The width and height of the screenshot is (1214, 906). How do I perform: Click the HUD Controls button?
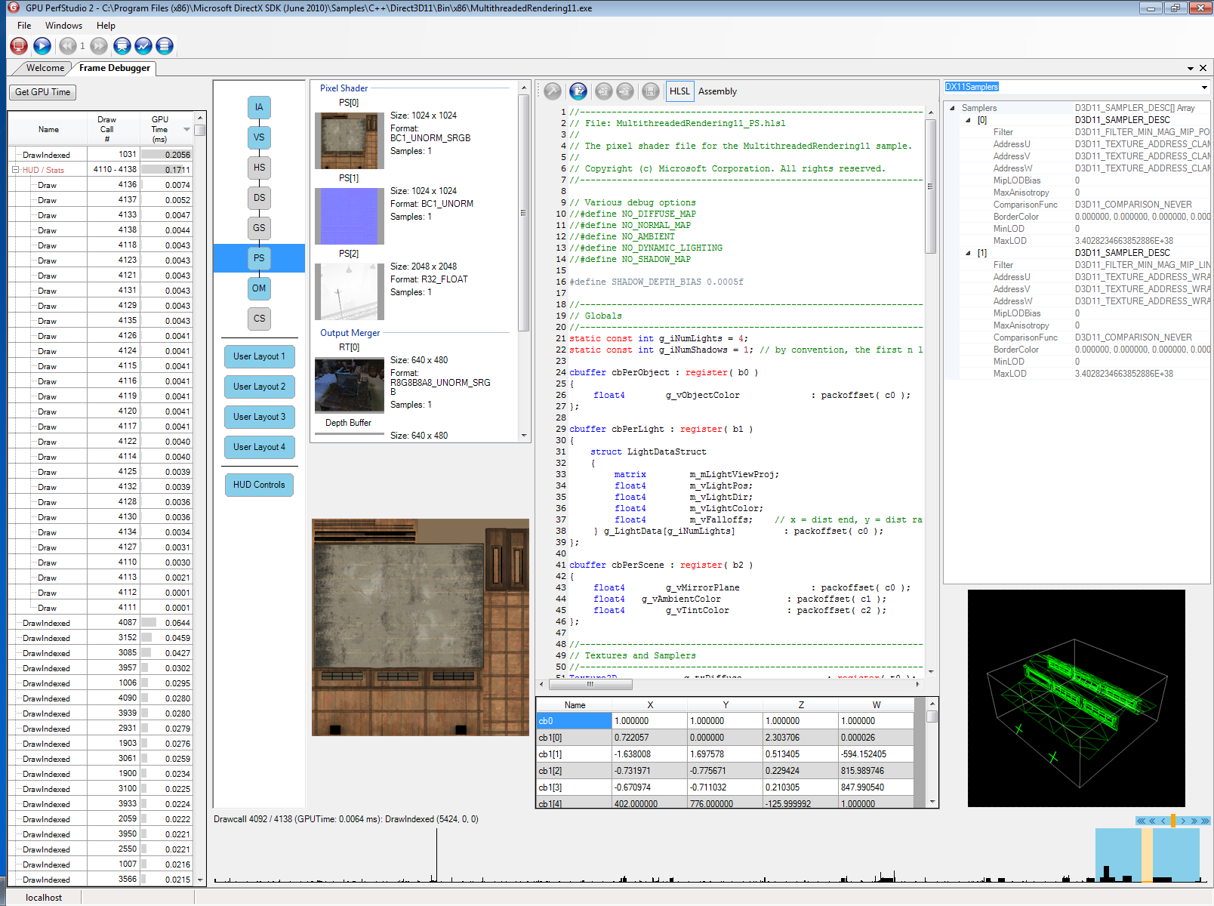click(259, 485)
